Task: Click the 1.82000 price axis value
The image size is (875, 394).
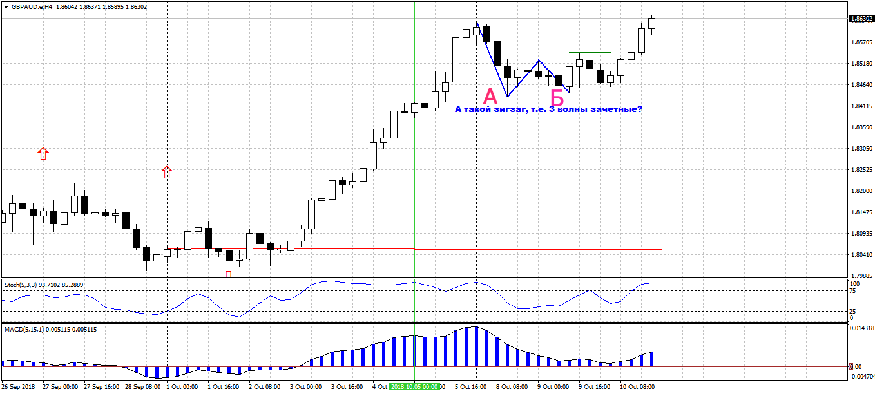Action: click(x=861, y=191)
